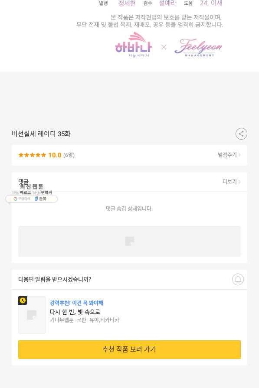Click 추천 작품 보러 가기 yellow button
This screenshot has height=388, width=259.
click(x=129, y=349)
